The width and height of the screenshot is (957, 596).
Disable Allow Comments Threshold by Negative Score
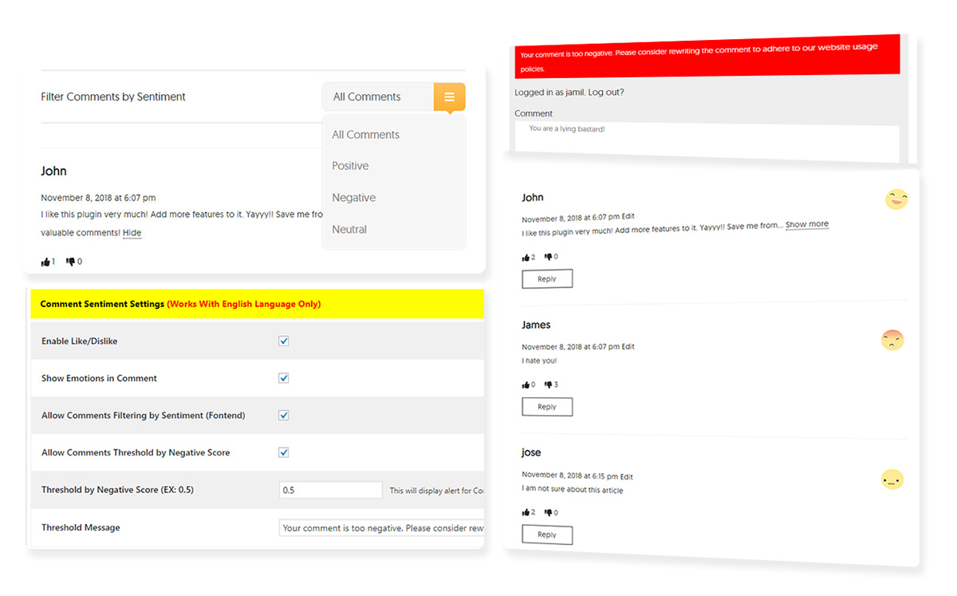pyautogui.click(x=283, y=452)
